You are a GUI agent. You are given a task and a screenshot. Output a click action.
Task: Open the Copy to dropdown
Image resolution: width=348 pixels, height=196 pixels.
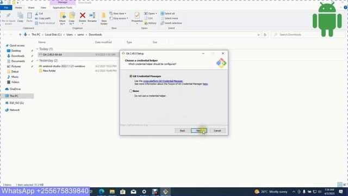point(72,19)
